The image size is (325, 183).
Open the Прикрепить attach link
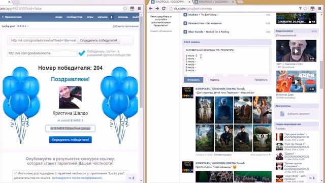coord(261,80)
